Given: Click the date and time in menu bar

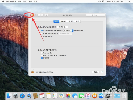Looking at the screenshot, I should click(114, 1).
